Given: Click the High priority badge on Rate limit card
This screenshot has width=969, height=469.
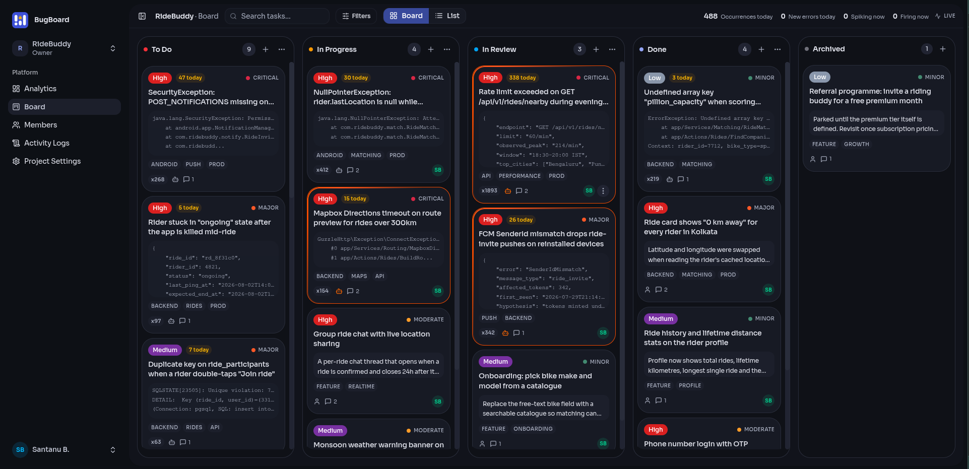Looking at the screenshot, I should tap(490, 78).
